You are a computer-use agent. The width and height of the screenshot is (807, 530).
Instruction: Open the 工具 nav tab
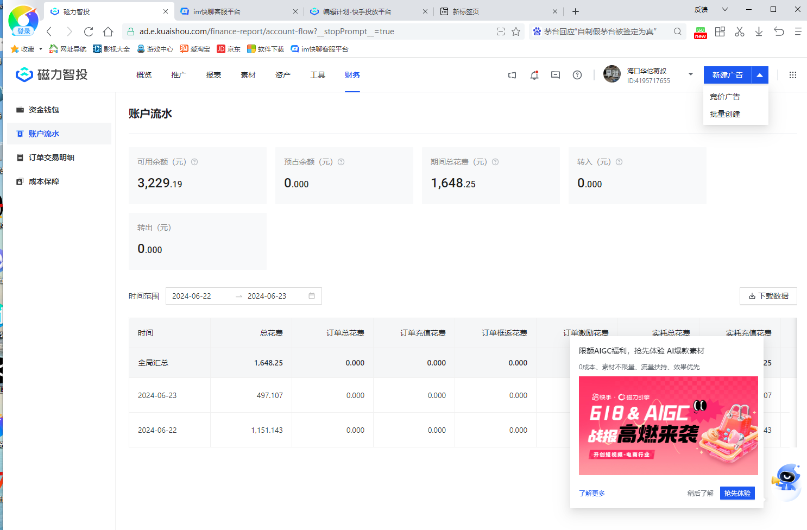tap(318, 75)
